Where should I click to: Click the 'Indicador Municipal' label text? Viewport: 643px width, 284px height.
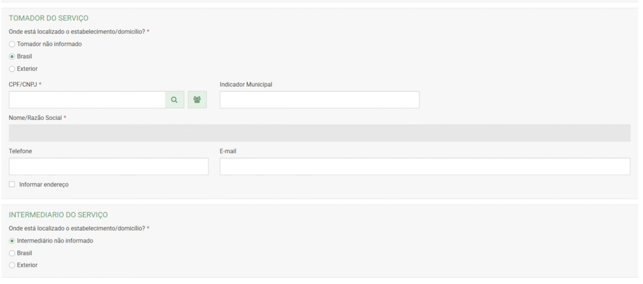pyautogui.click(x=246, y=84)
